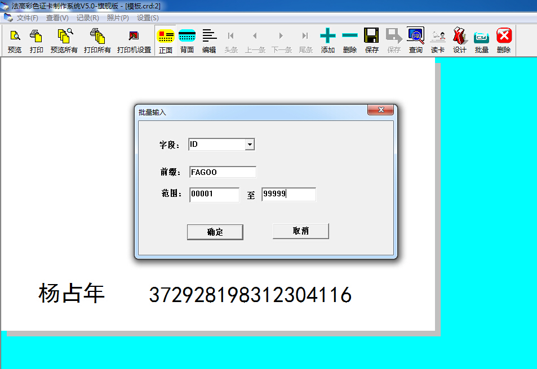Select the name text 杨占年 on card
The image size is (537, 369).
click(71, 294)
